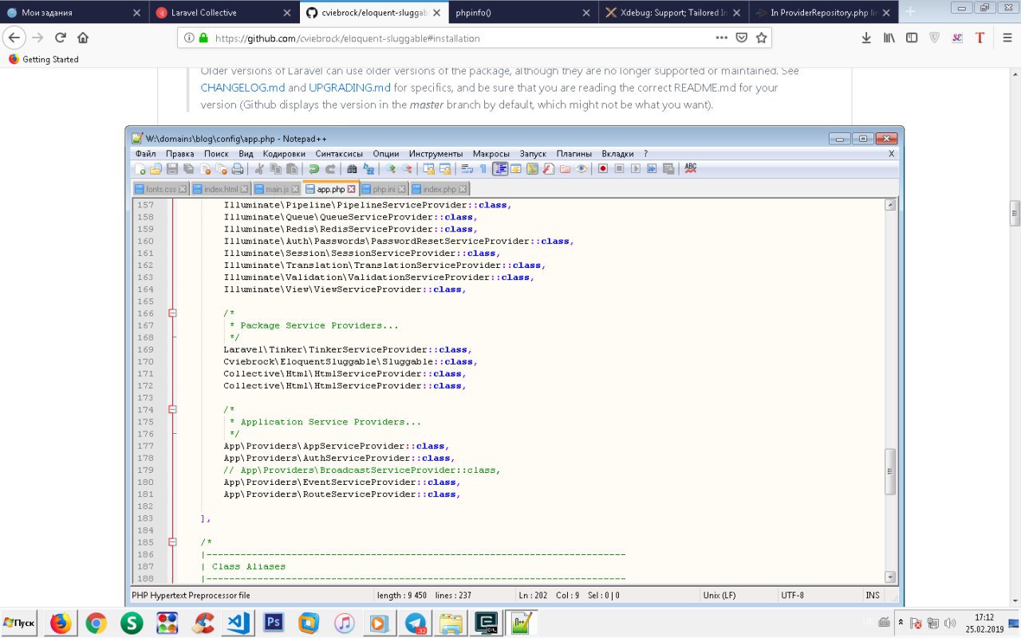1021x638 pixels.
Task: Toggle the Firefox sidebar icon
Action: pos(911,37)
